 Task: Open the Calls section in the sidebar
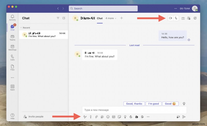(x=12, y=58)
